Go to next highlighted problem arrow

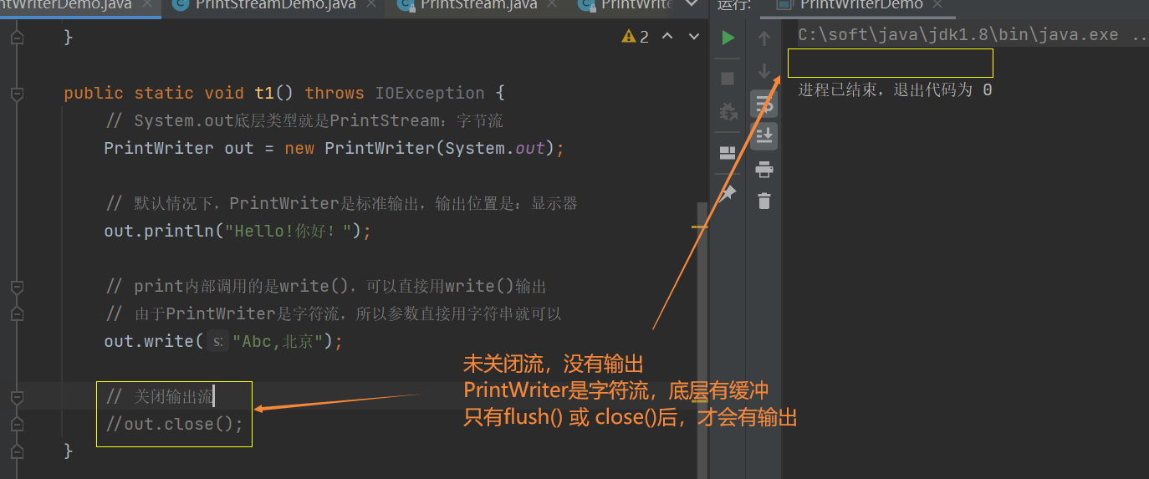coord(692,37)
